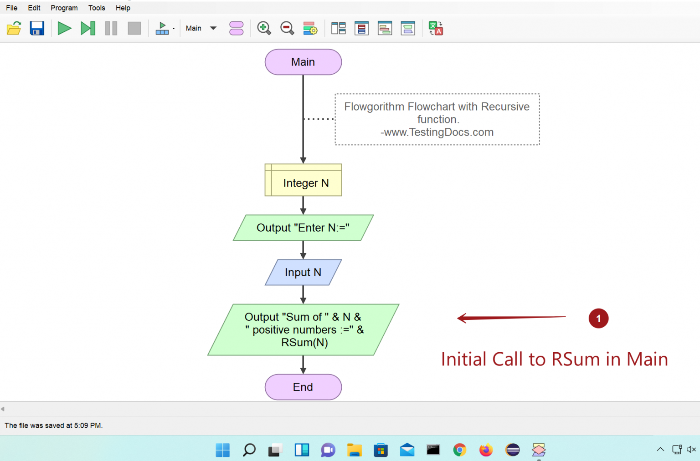700x461 pixels.
Task: Select the Input N flowchart shape
Action: [x=304, y=272]
